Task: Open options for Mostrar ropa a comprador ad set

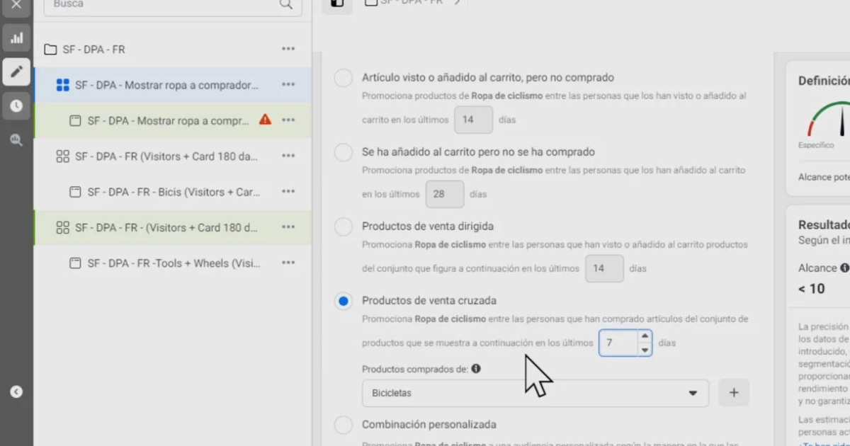Action: [x=288, y=84]
